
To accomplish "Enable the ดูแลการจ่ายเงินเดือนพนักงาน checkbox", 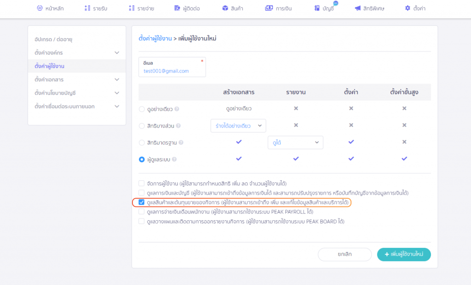I will pyautogui.click(x=142, y=212).
